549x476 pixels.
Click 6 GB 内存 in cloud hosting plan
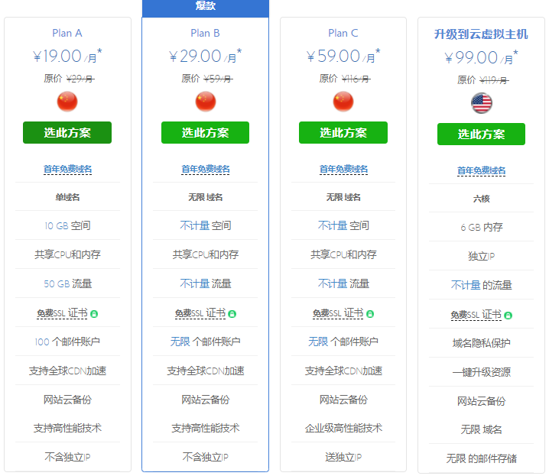pos(482,228)
